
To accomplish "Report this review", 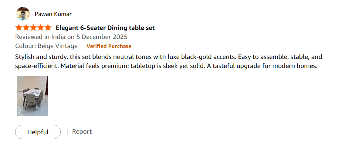I will coord(82,131).
